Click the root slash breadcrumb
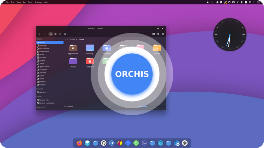This screenshot has width=264, height=148. (x=65, y=39)
